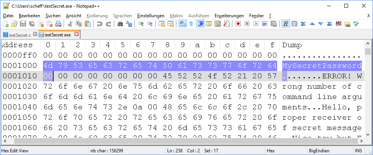The width and height of the screenshot is (373, 155).
Task: Click the ABC spell-check underline icon
Action: pyautogui.click(x=338, y=24)
